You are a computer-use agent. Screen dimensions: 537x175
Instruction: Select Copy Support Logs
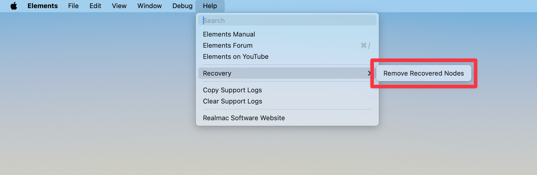click(232, 90)
